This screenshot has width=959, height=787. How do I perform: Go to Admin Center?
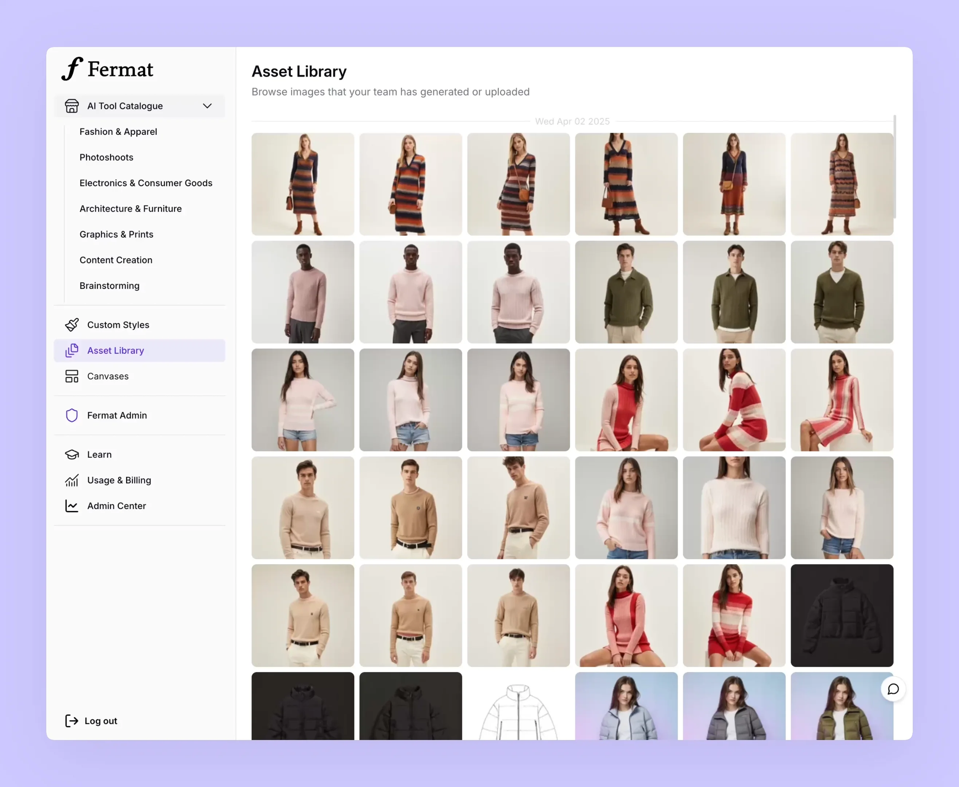pyautogui.click(x=140, y=506)
